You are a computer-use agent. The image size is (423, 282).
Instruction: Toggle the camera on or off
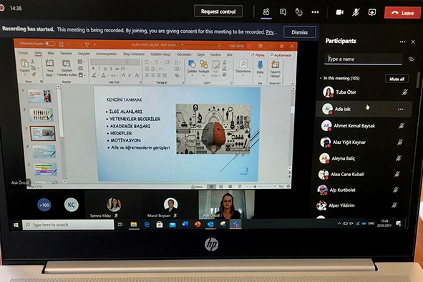(339, 12)
